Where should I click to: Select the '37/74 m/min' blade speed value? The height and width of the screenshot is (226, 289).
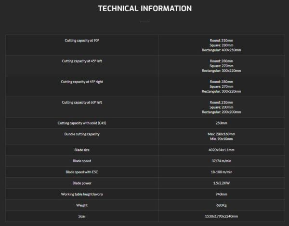[221, 161]
